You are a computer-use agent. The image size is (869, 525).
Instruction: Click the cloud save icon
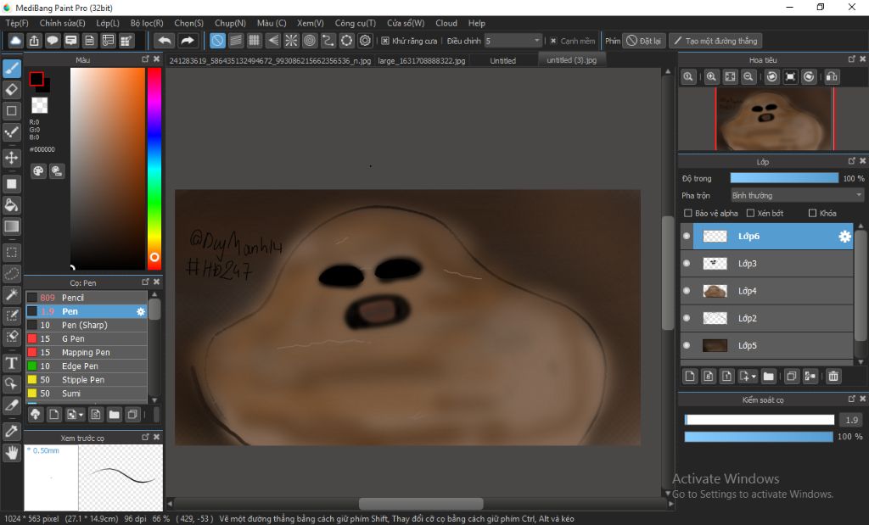15,41
